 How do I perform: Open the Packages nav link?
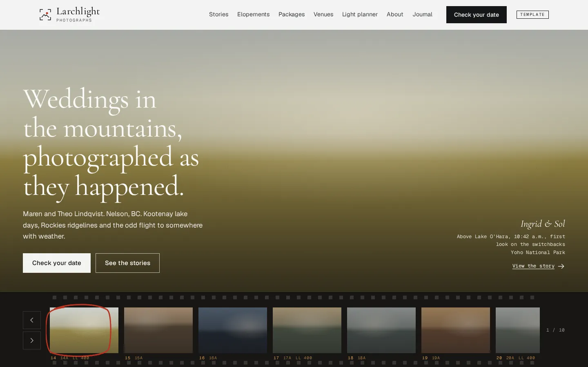coord(292,14)
